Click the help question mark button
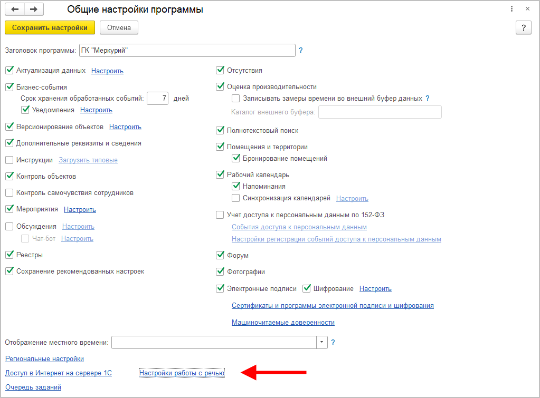 pos(523,28)
